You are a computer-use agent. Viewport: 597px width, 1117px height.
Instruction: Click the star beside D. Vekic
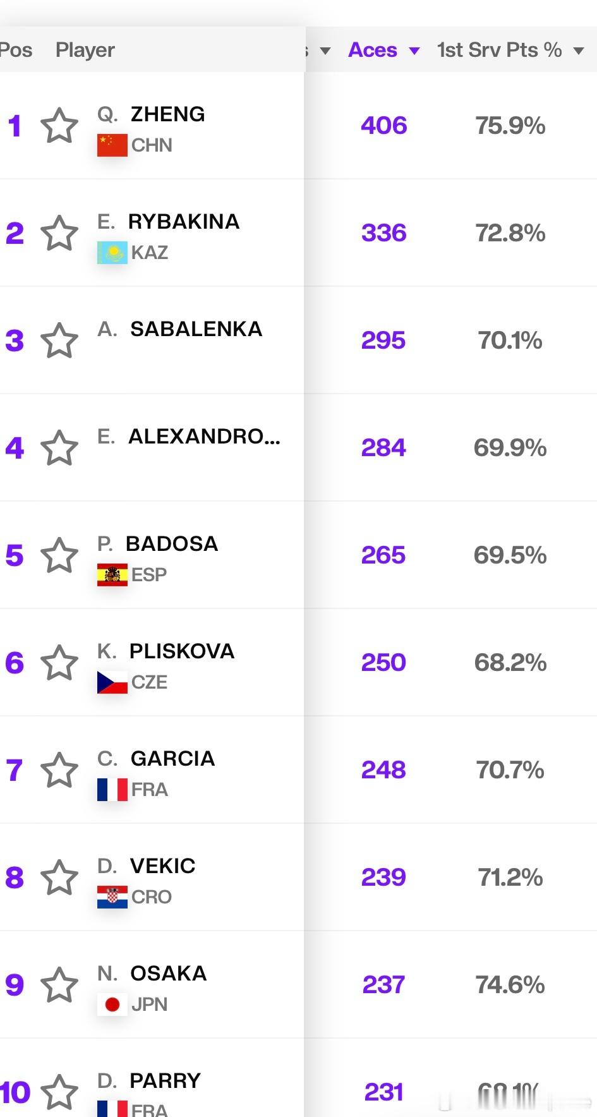click(59, 877)
